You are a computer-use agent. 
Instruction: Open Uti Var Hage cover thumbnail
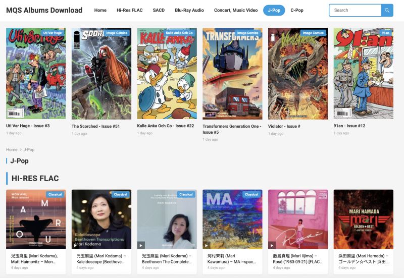[36, 74]
